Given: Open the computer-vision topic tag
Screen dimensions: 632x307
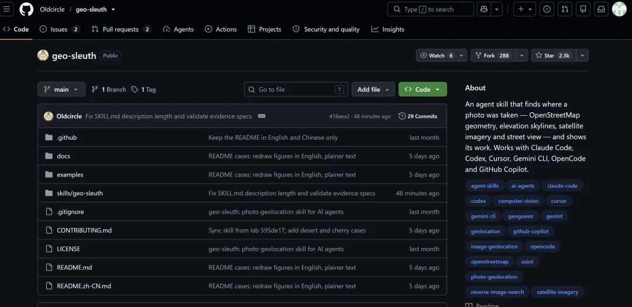Looking at the screenshot, I should (518, 201).
